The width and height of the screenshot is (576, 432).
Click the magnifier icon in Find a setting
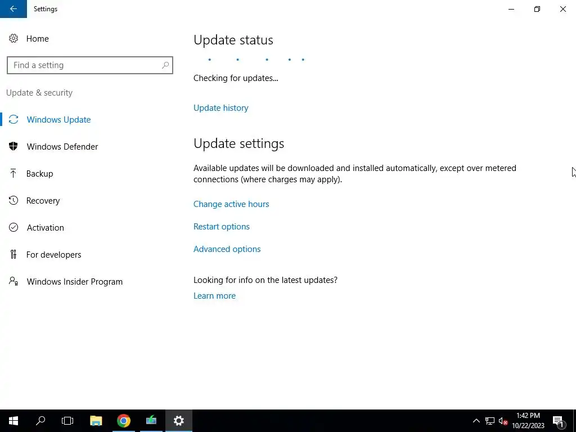(x=165, y=65)
